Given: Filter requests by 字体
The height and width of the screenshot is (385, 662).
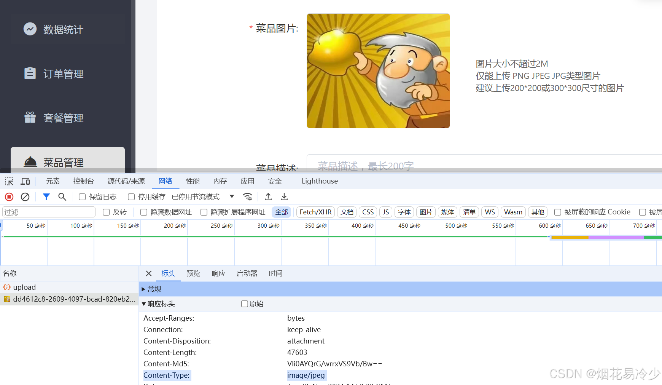Looking at the screenshot, I should coord(404,212).
